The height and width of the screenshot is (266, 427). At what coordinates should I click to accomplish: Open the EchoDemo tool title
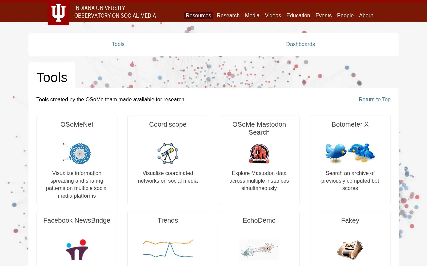[259, 220]
